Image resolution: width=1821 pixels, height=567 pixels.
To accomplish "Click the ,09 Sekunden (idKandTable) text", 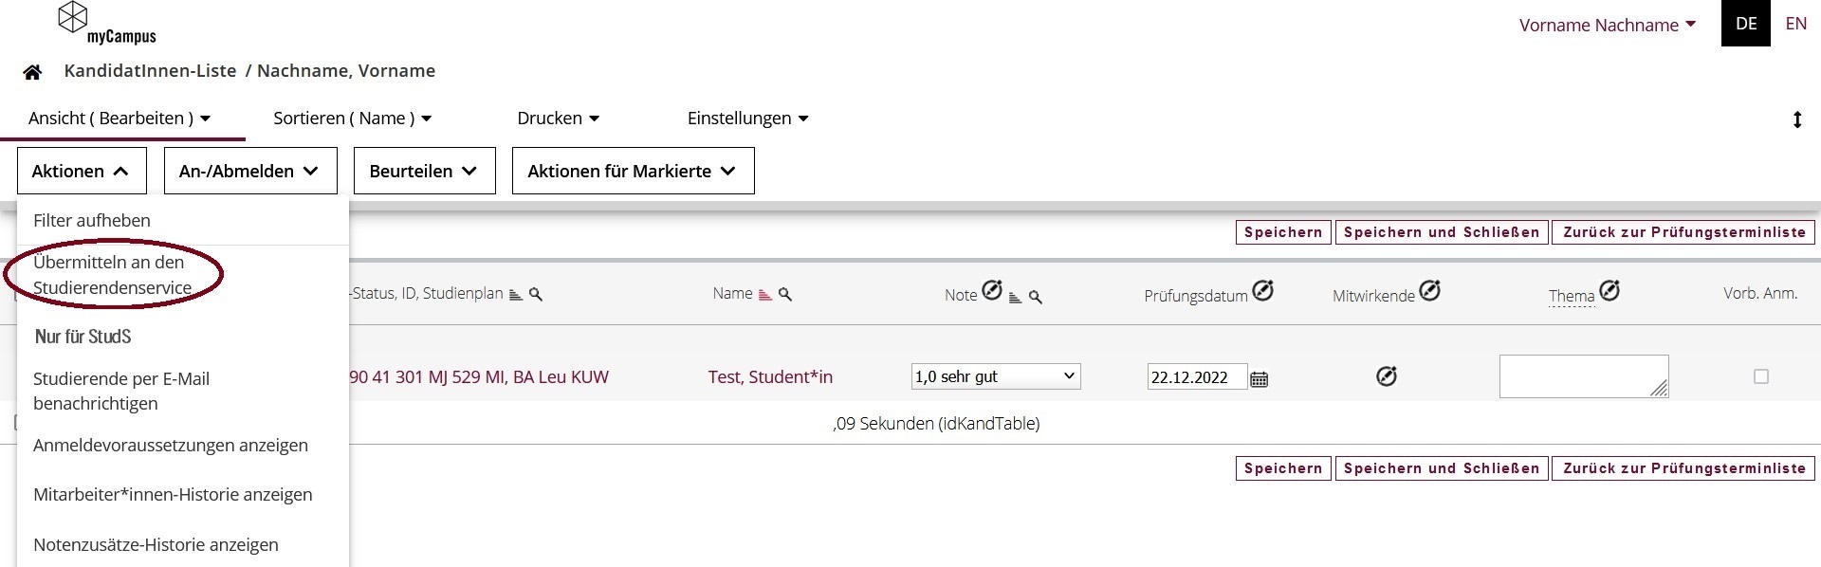I will 936,424.
